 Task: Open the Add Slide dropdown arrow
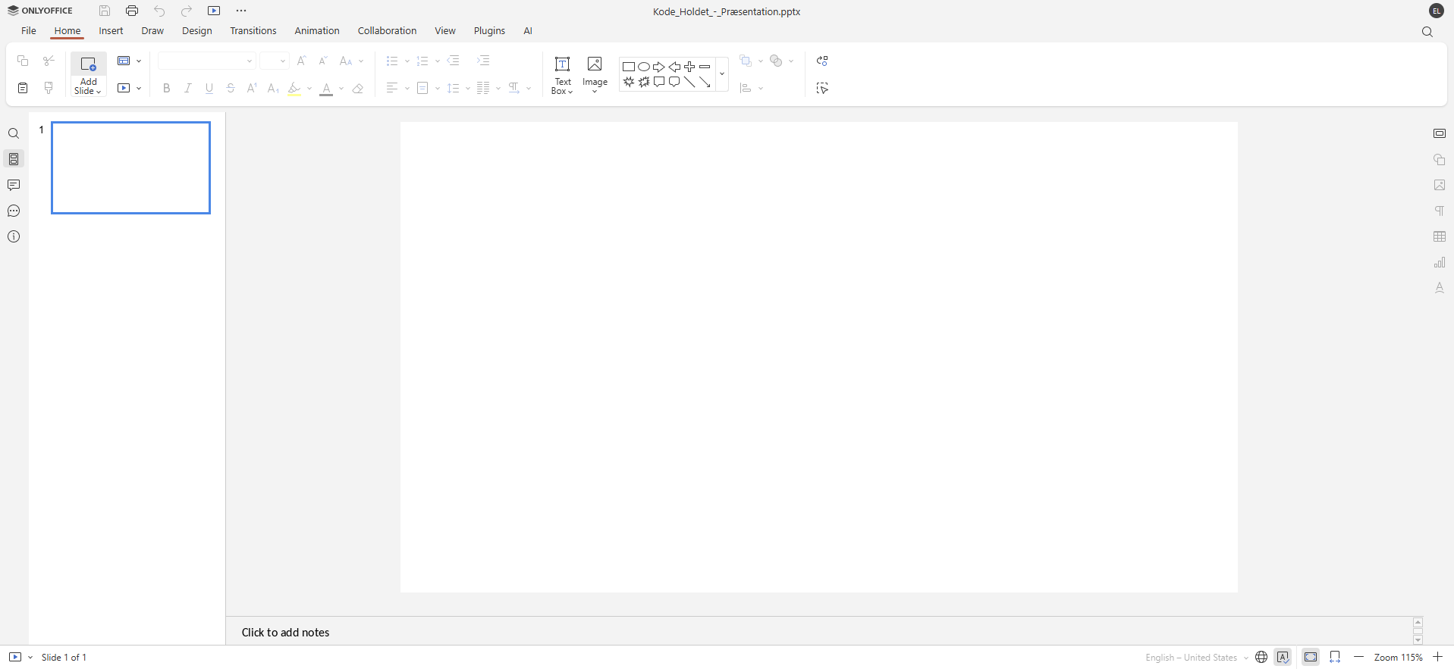coord(89,92)
